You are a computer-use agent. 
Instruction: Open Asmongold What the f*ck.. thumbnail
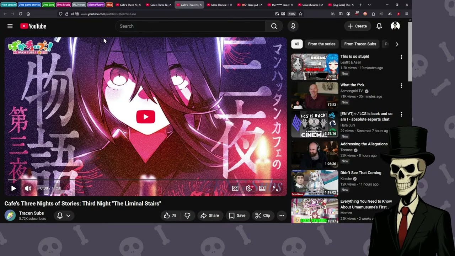click(x=315, y=96)
